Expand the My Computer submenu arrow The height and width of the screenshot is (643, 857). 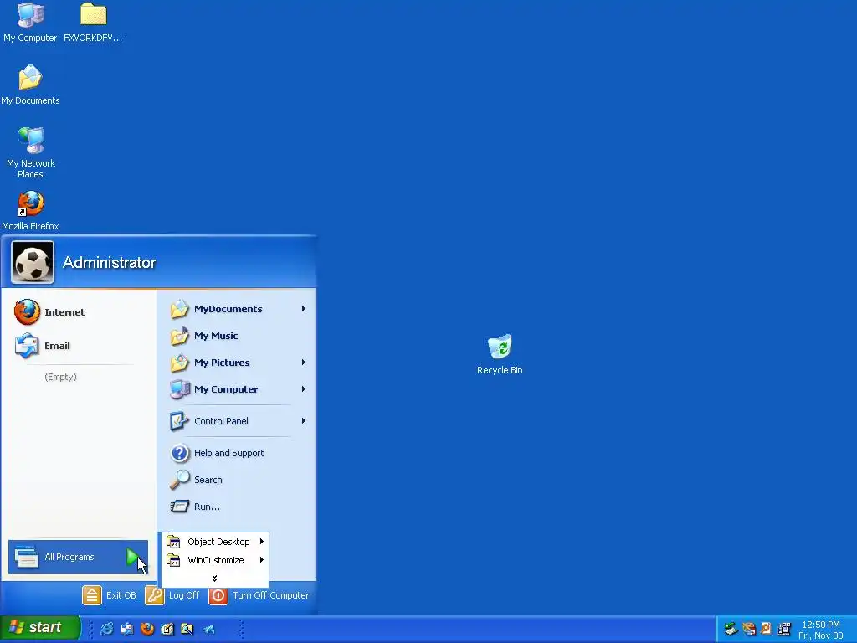303,389
